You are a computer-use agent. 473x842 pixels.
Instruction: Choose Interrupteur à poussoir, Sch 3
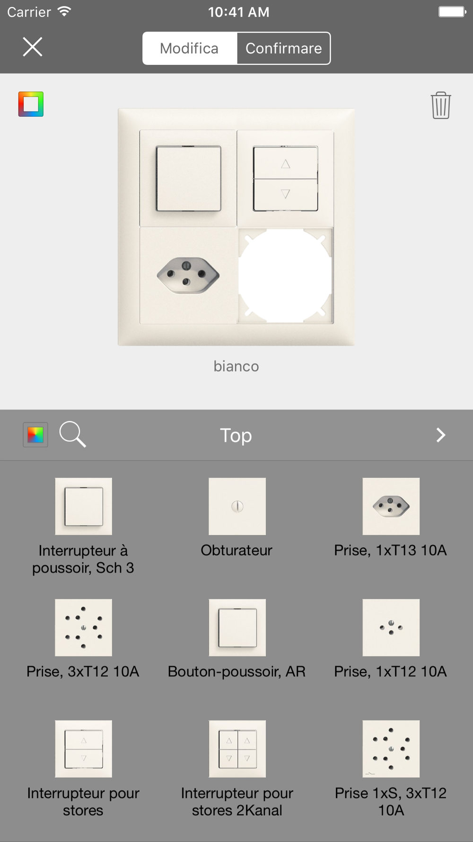point(83,506)
